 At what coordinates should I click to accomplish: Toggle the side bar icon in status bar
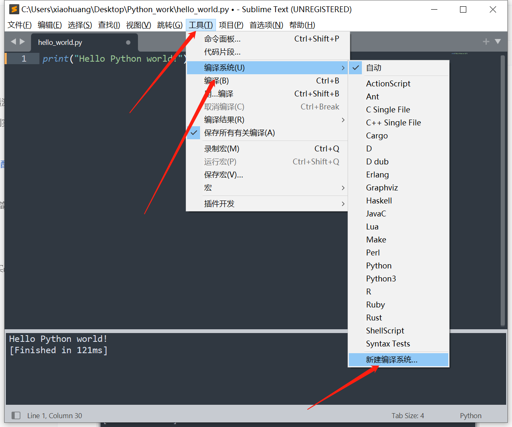pyautogui.click(x=16, y=415)
